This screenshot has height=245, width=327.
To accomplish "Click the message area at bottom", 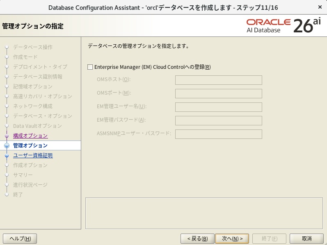I will (x=204, y=213).
